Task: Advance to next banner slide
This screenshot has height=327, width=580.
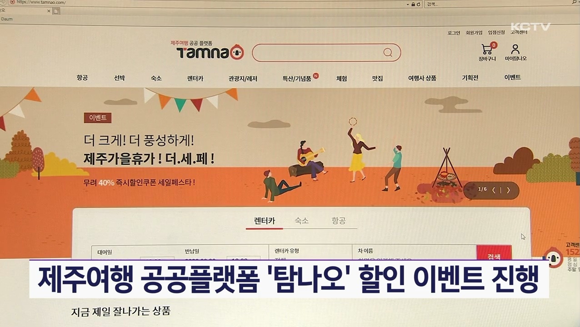Action: 508,190
